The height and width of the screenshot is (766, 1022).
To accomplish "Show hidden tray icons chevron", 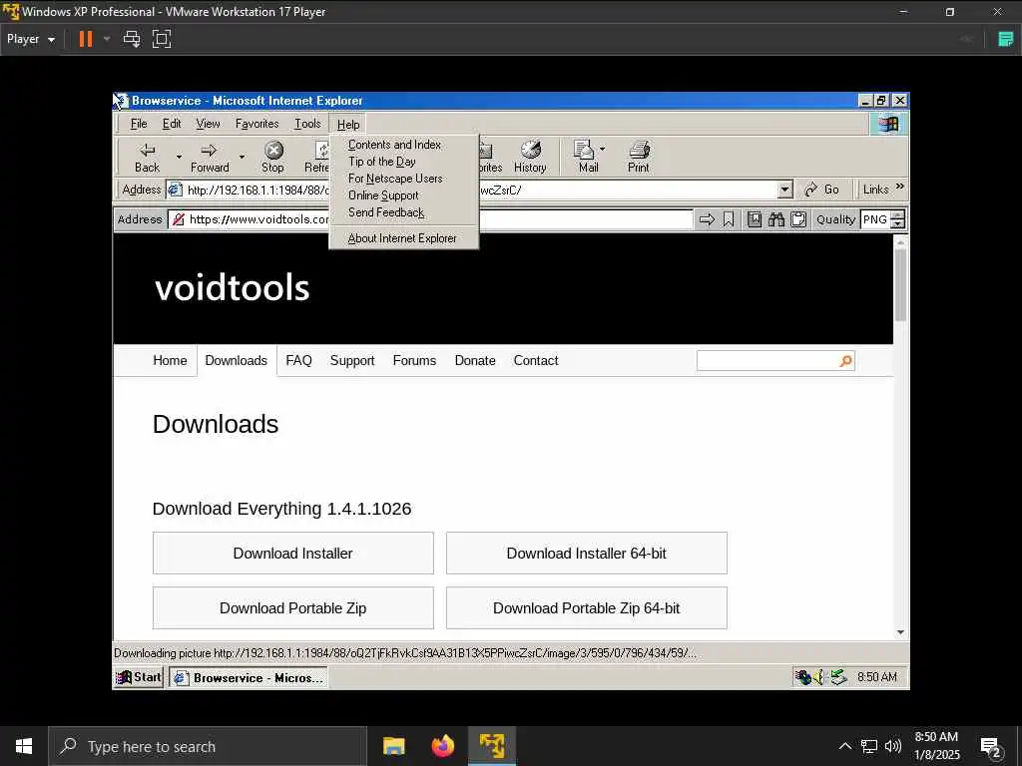I will 844,746.
